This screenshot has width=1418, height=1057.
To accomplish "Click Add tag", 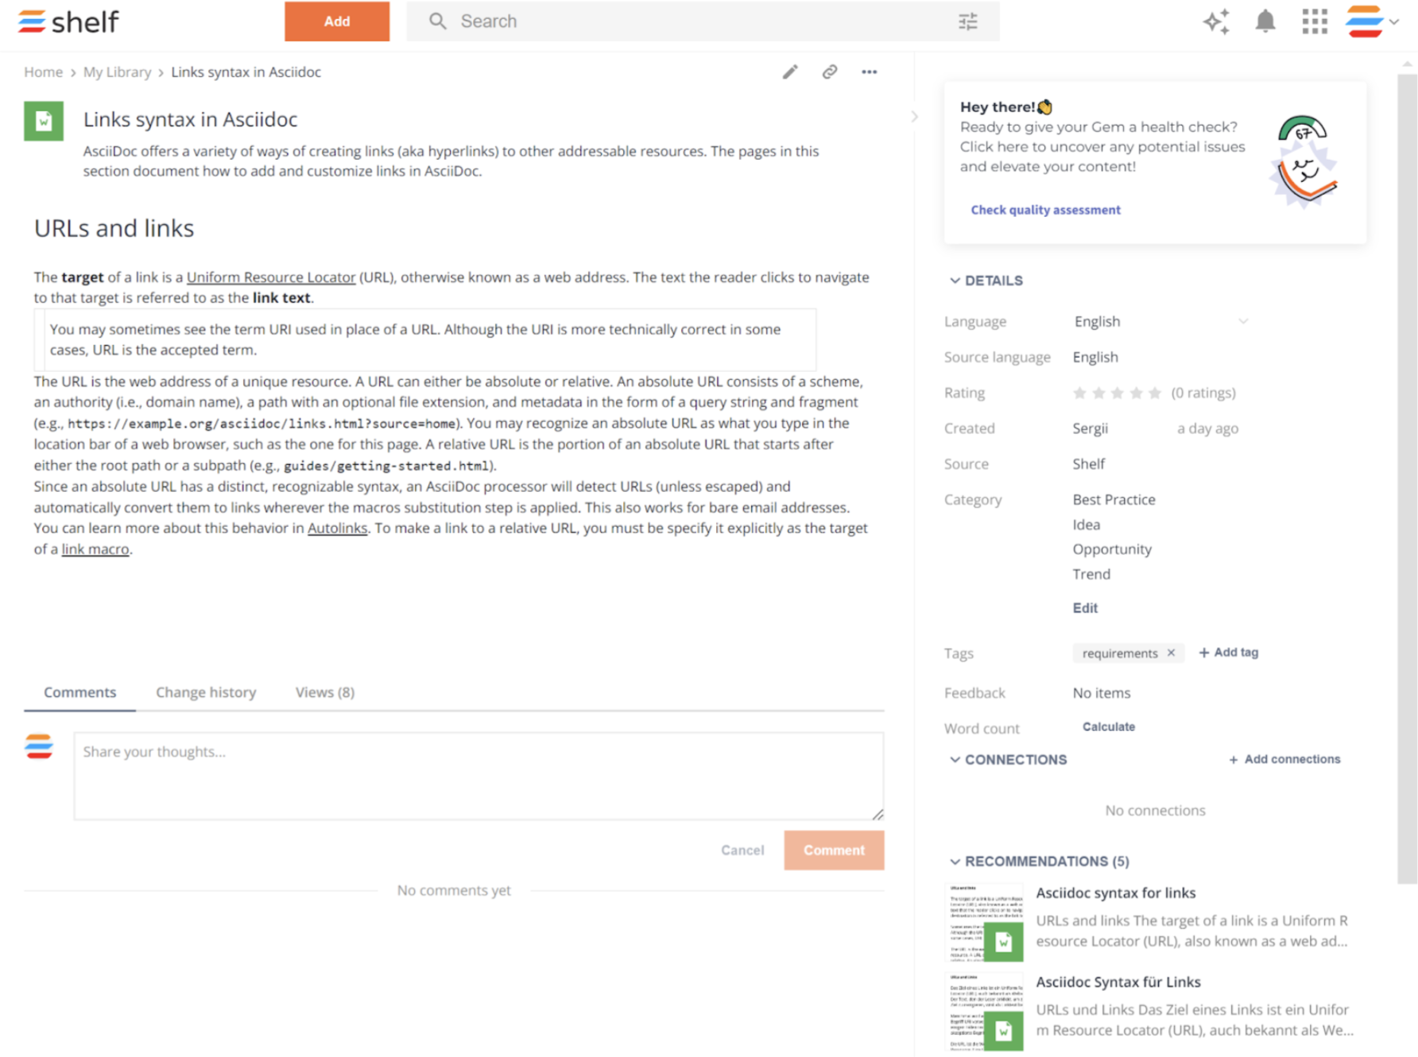I will pyautogui.click(x=1228, y=652).
